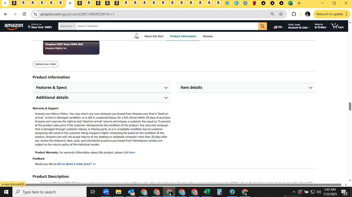Open the Chrome extensions puzzle icon
The width and height of the screenshot is (352, 197).
(294, 14)
